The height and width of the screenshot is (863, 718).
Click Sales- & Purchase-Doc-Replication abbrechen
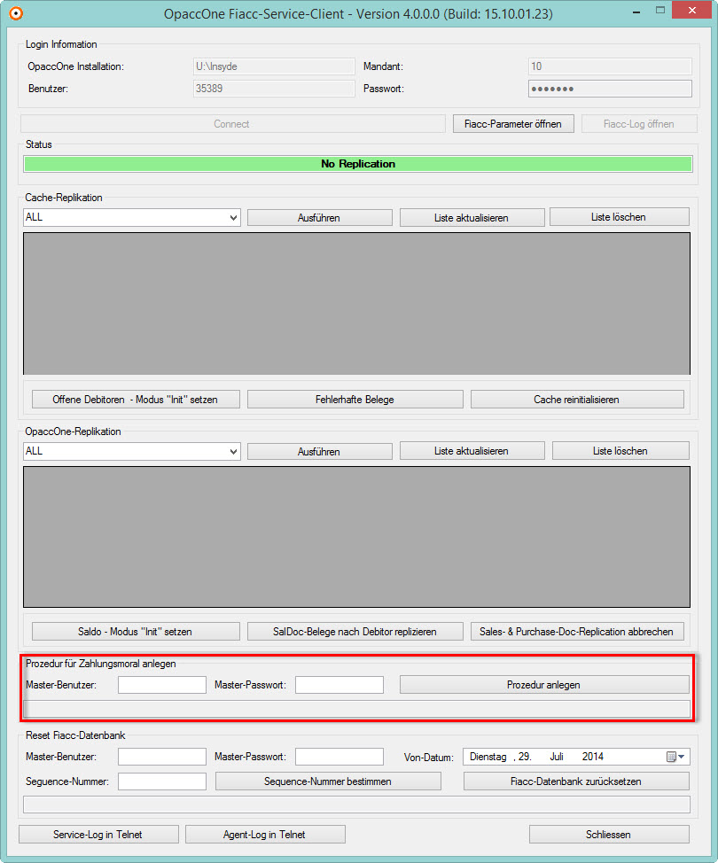click(577, 631)
